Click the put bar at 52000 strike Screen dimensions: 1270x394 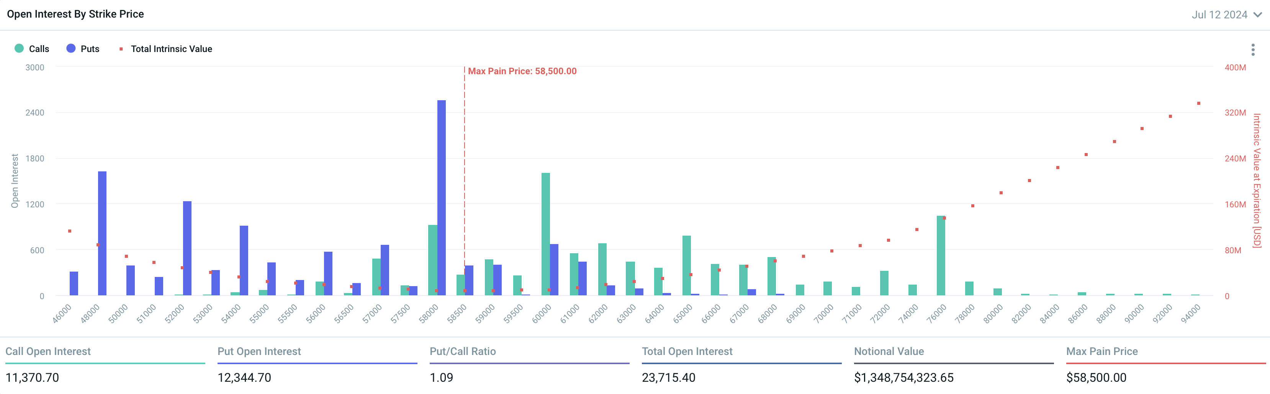[x=187, y=248]
